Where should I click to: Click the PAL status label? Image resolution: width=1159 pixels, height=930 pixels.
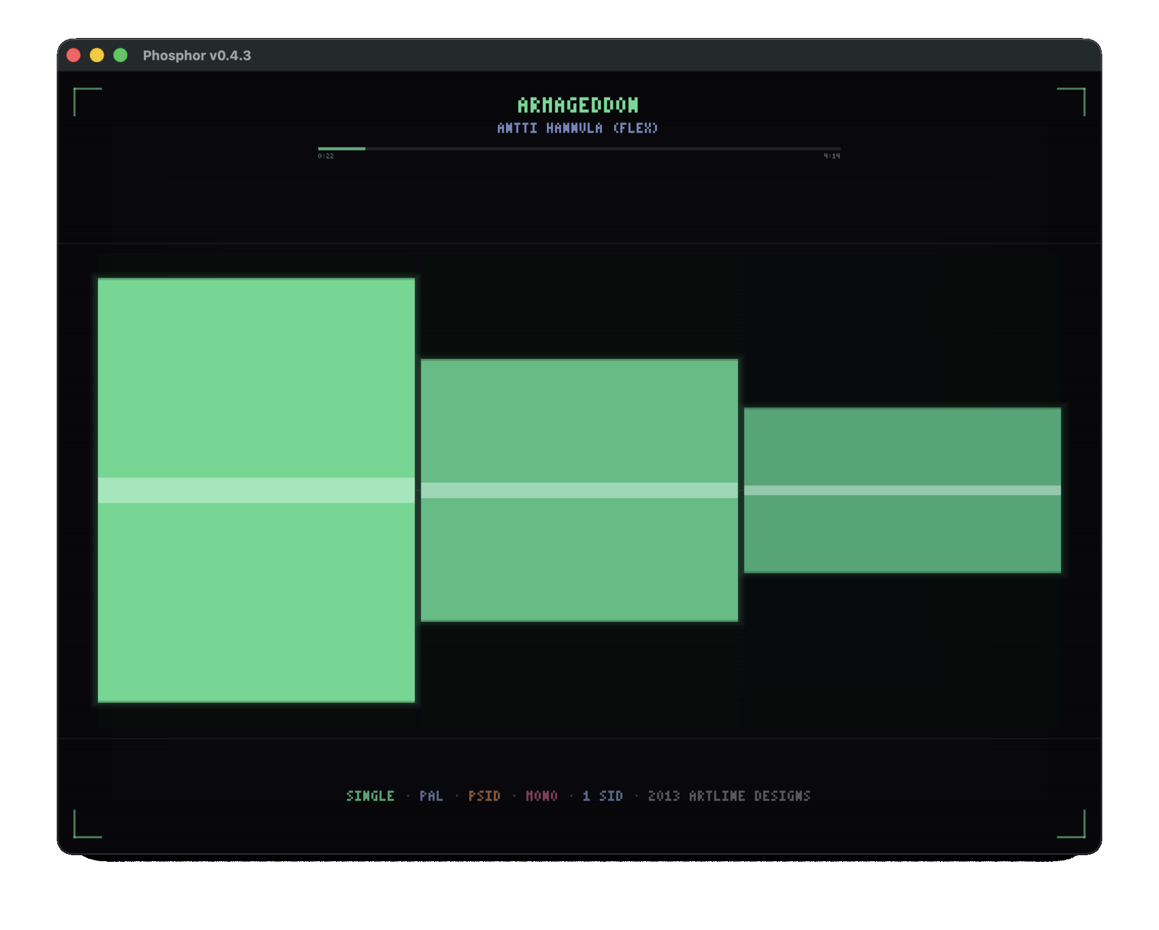click(x=431, y=796)
